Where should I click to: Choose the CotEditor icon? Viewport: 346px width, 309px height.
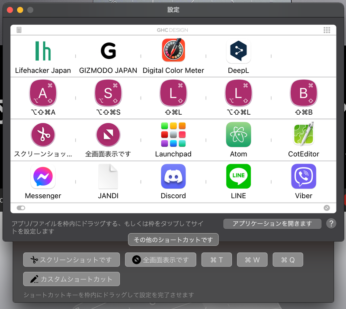[304, 134]
